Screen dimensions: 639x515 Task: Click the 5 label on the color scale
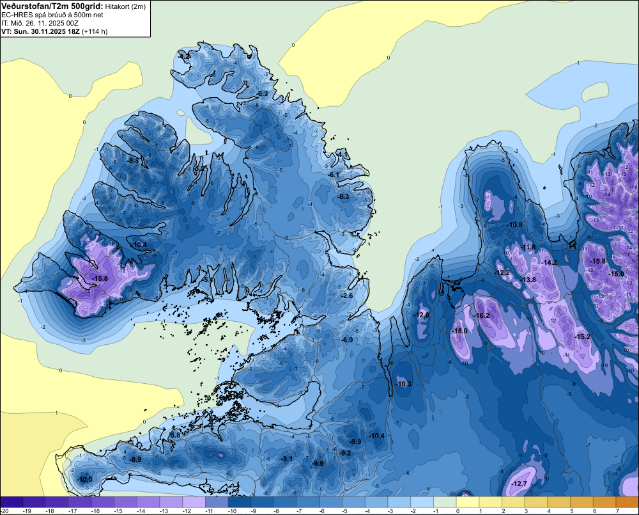click(x=572, y=511)
